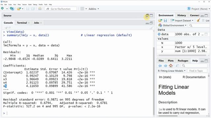The height and width of the screenshot is (118, 211).
Task: Click the Save document icon
Action: (28, 9)
